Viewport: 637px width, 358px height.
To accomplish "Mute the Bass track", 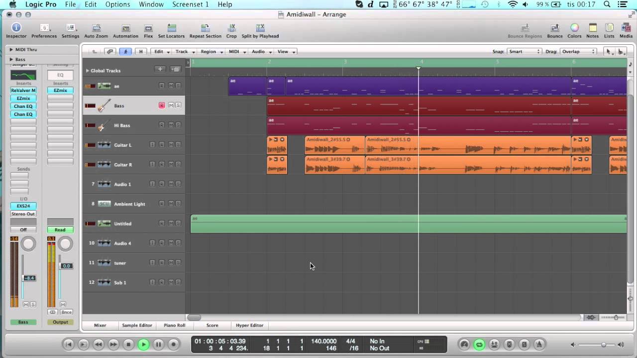I will click(171, 105).
